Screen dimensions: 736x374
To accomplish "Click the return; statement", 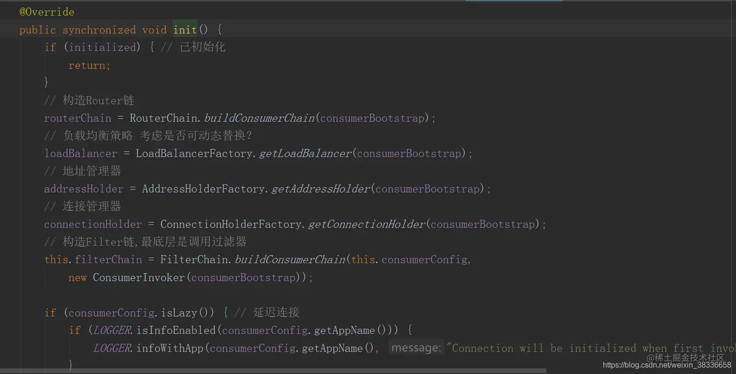I will click(90, 65).
